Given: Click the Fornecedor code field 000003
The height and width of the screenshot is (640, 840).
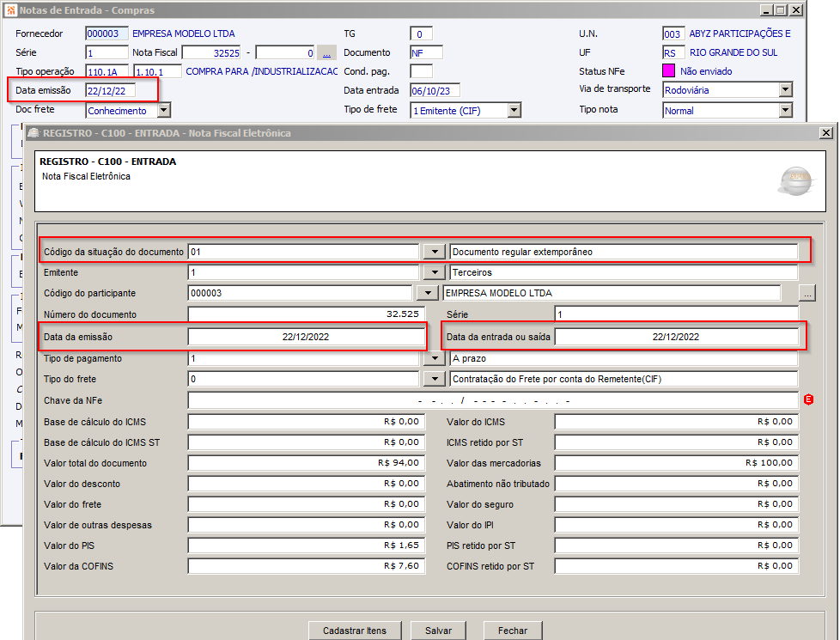Looking at the screenshot, I should 107,34.
